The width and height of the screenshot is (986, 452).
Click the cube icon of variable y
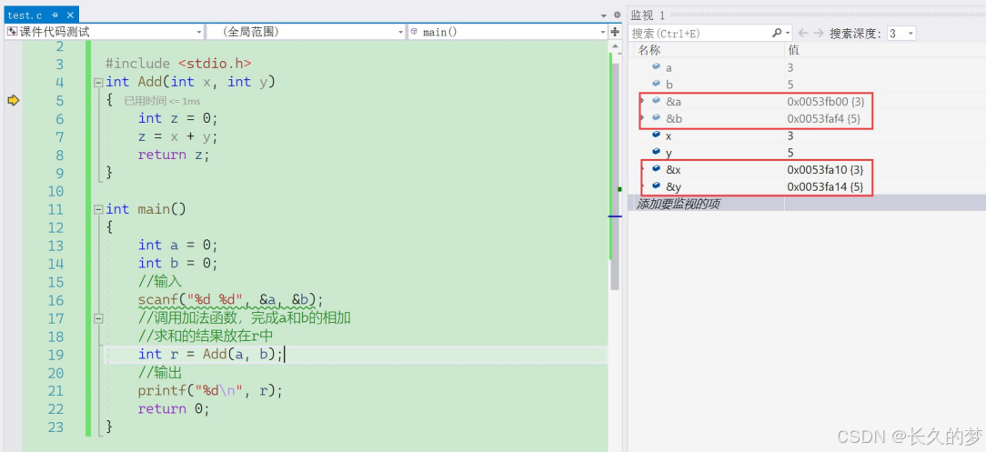click(x=657, y=152)
